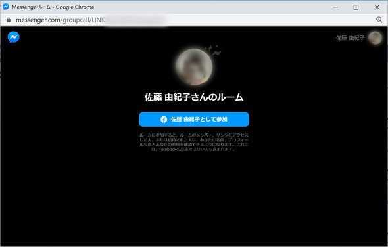Image resolution: width=388 pixels, height=247 pixels.
Task: Open account name 佐藤 由紀子 at the top right
Action: 350,38
